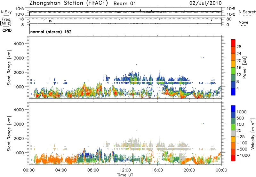Click the isolated echo near 3000 km in power panel
This screenshot has width=256, height=177.
point(203,57)
